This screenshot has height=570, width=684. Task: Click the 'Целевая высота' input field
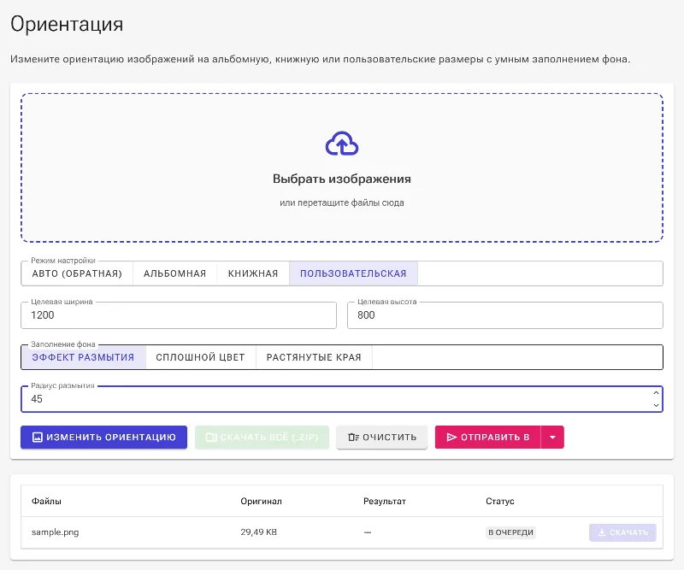pyautogui.click(x=505, y=314)
